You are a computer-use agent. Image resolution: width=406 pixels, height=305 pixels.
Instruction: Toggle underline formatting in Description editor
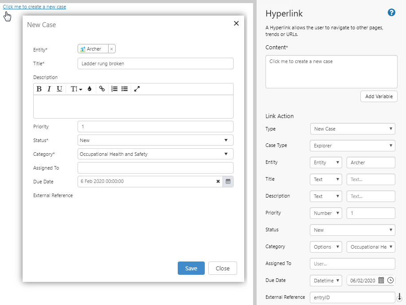[x=59, y=89]
